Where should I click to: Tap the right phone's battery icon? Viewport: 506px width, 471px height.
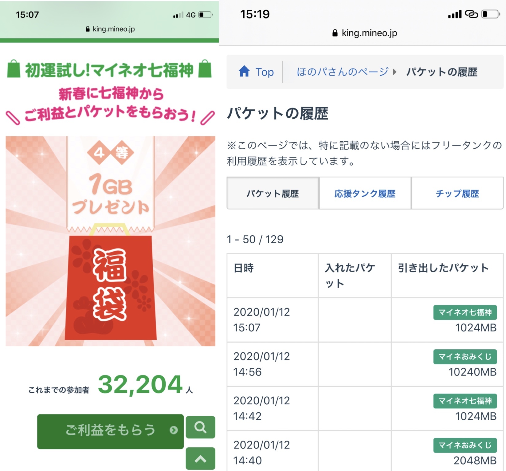[491, 14]
